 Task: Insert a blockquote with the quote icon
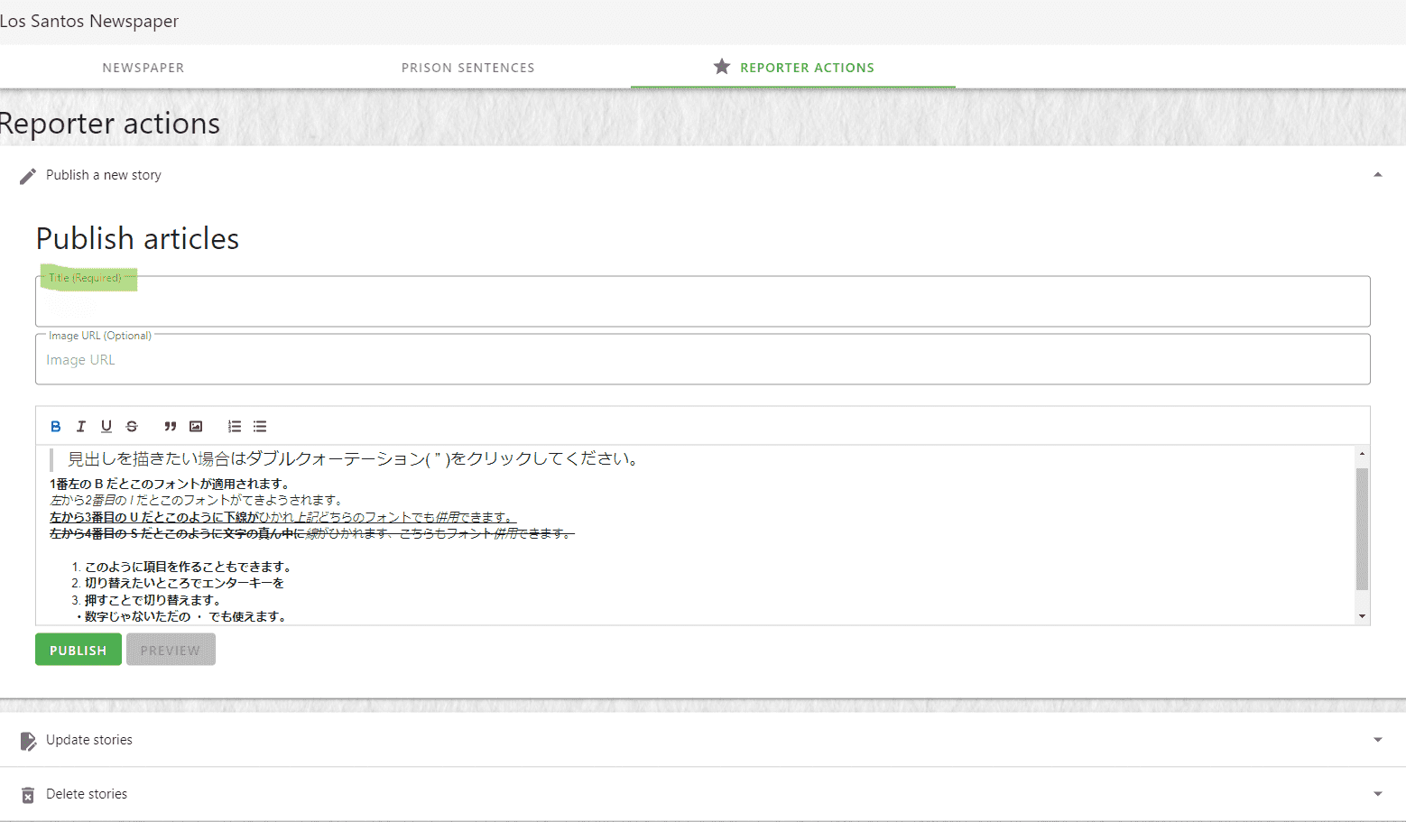pos(170,426)
